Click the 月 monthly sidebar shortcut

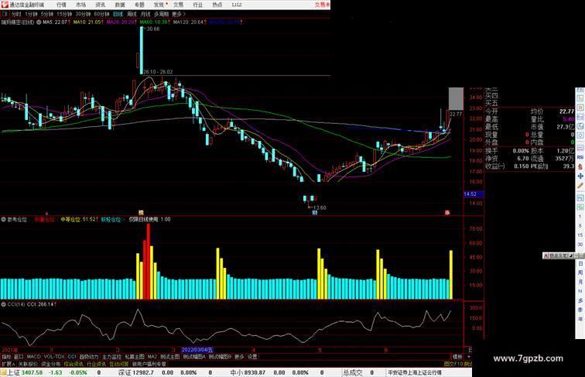580,282
